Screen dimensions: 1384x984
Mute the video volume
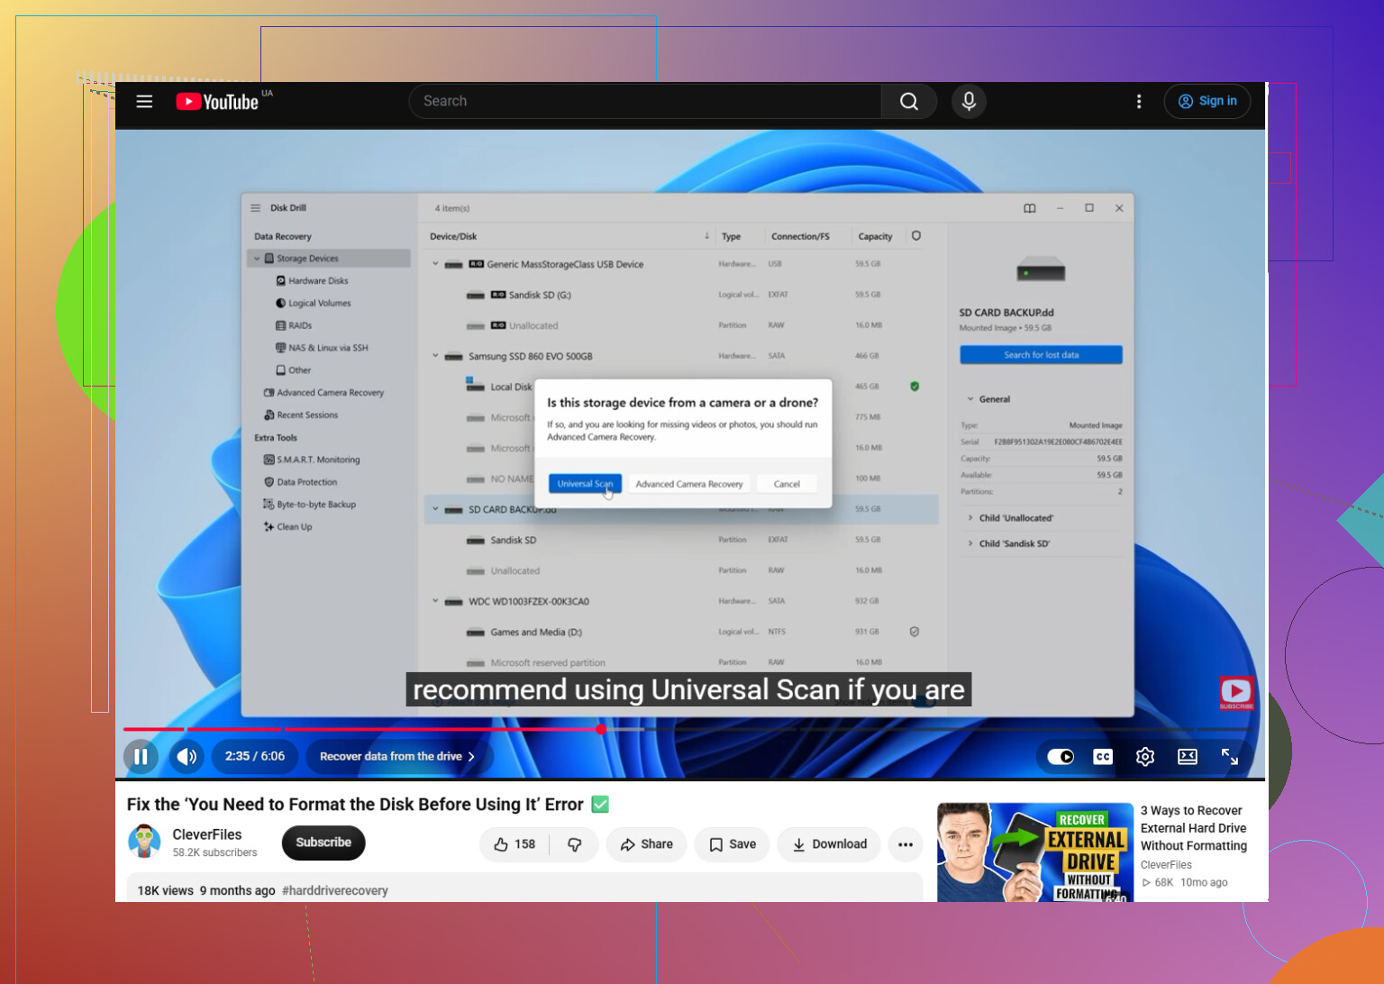187,756
